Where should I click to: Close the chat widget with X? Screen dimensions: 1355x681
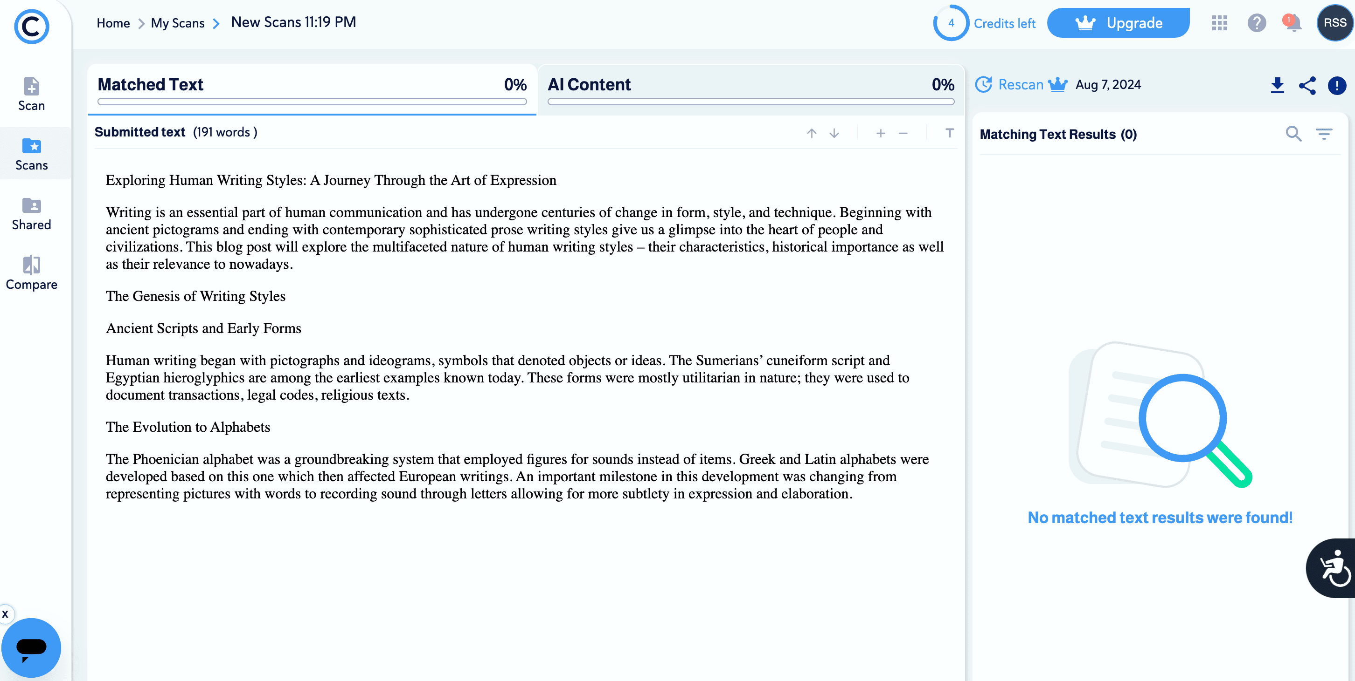click(5, 614)
